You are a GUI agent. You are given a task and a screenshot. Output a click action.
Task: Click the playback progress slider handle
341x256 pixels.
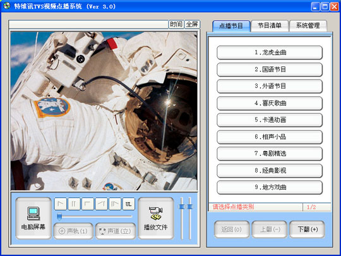click(x=59, y=216)
